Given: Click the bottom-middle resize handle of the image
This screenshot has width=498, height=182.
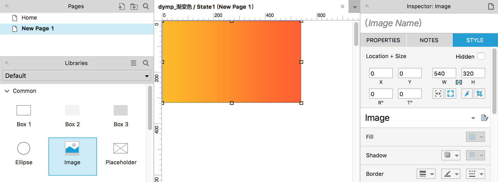Looking at the screenshot, I should tap(232, 103).
